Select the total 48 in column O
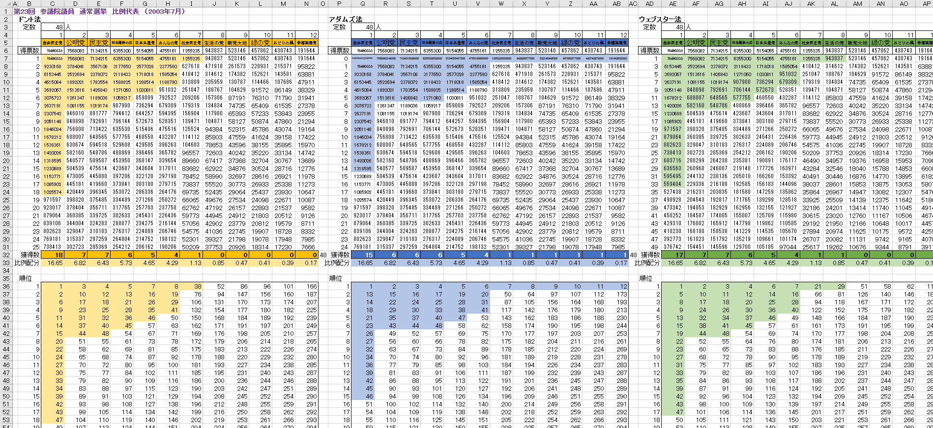The height and width of the screenshot is (428, 933). 323,255
